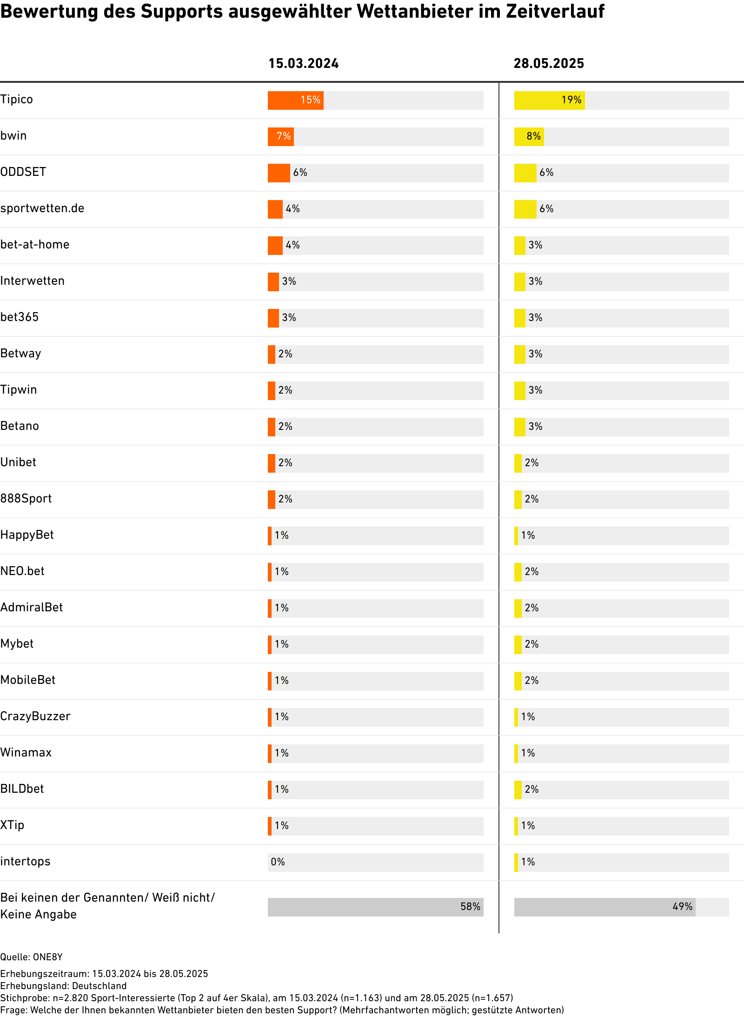Click the yellow sportwetten.de 6% bar
The width and height of the screenshot is (744, 1017).
click(x=525, y=209)
